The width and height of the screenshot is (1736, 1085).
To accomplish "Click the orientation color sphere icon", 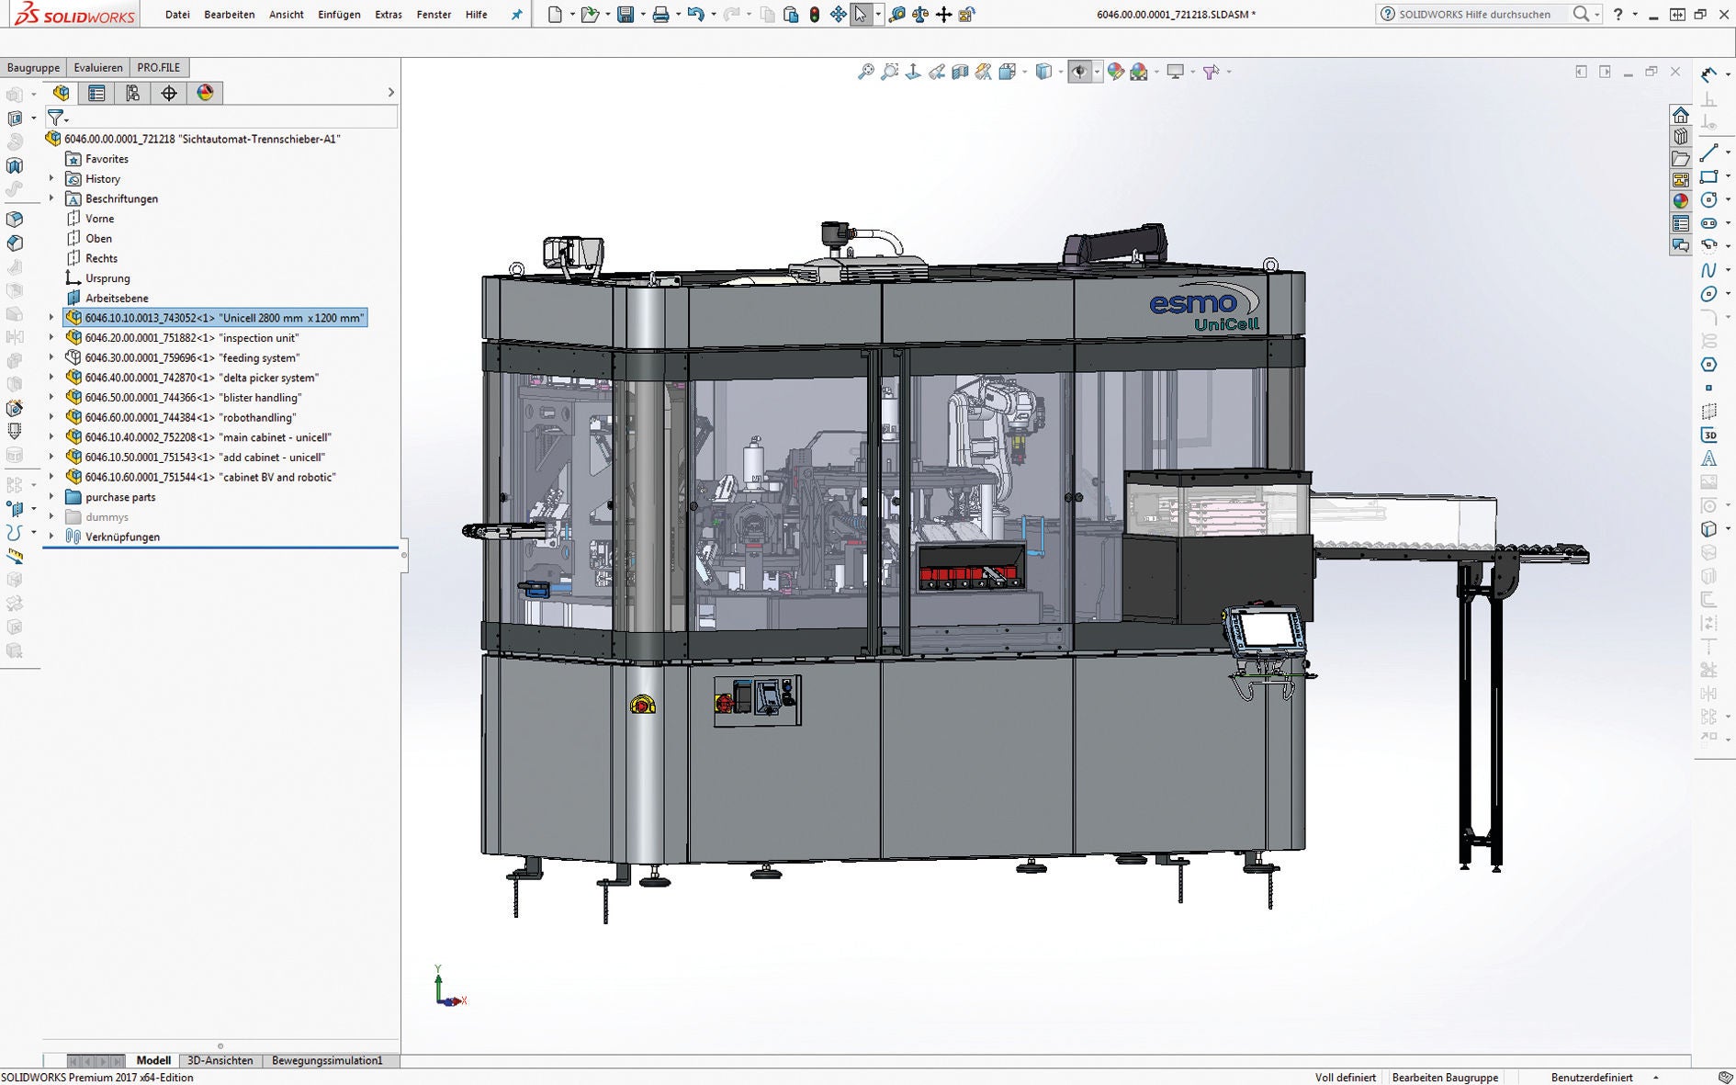I will pyautogui.click(x=206, y=93).
